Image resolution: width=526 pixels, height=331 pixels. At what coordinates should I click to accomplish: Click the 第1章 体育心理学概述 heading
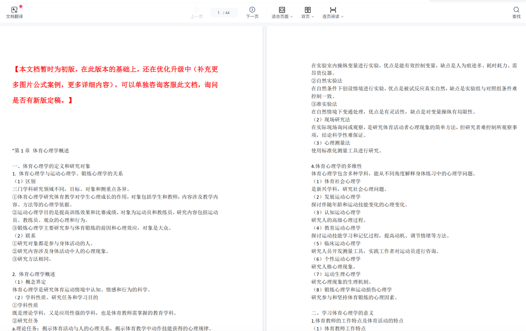[41, 151]
